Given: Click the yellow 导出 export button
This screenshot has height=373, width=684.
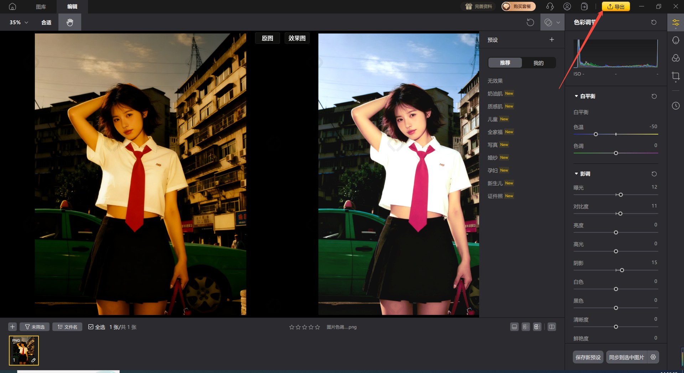Looking at the screenshot, I should coord(616,6).
